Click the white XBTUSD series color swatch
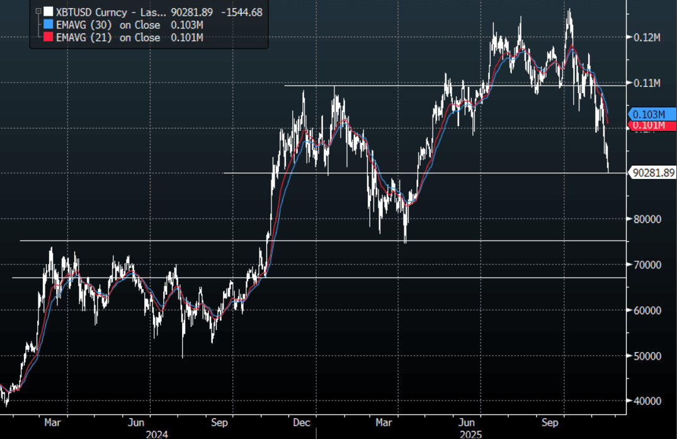 [48, 12]
